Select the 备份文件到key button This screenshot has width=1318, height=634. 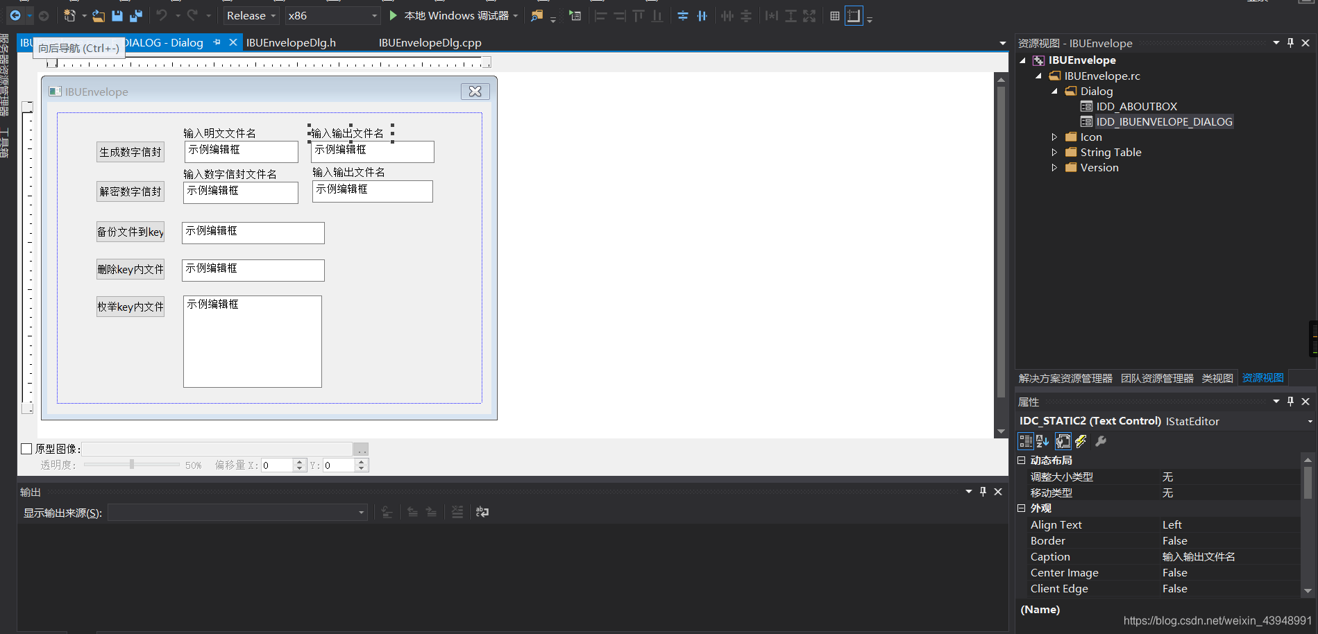(130, 232)
